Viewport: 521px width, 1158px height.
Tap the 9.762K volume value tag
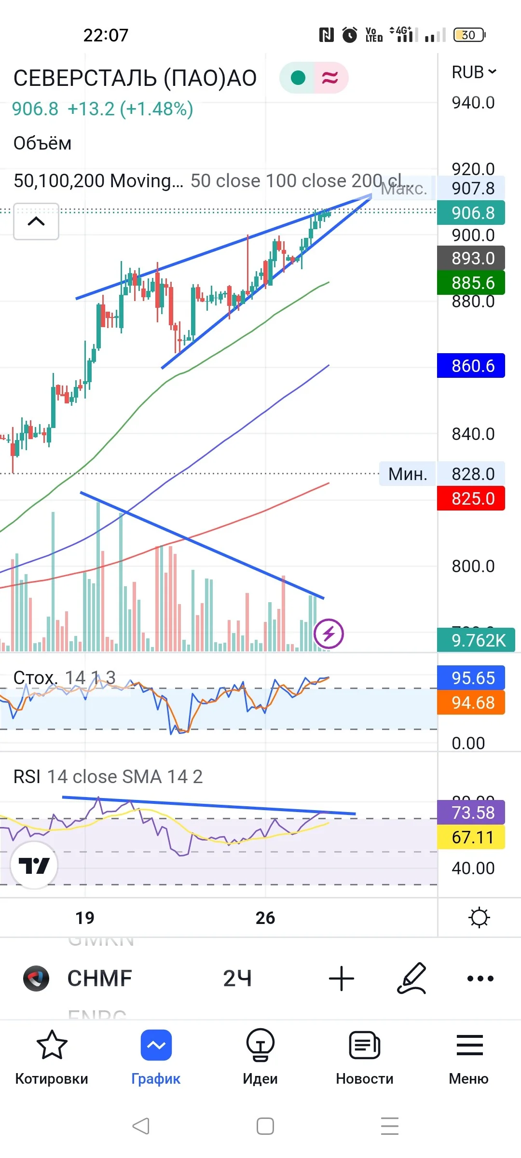476,640
